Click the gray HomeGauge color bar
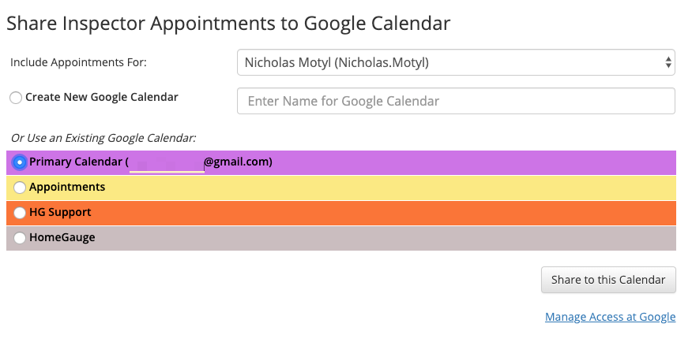This screenshot has width=692, height=346. (x=395, y=237)
